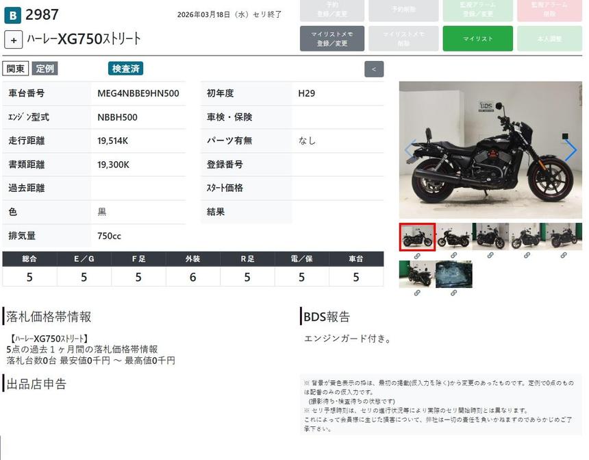Show the next motorcycle photo with right arrow

coord(570,150)
